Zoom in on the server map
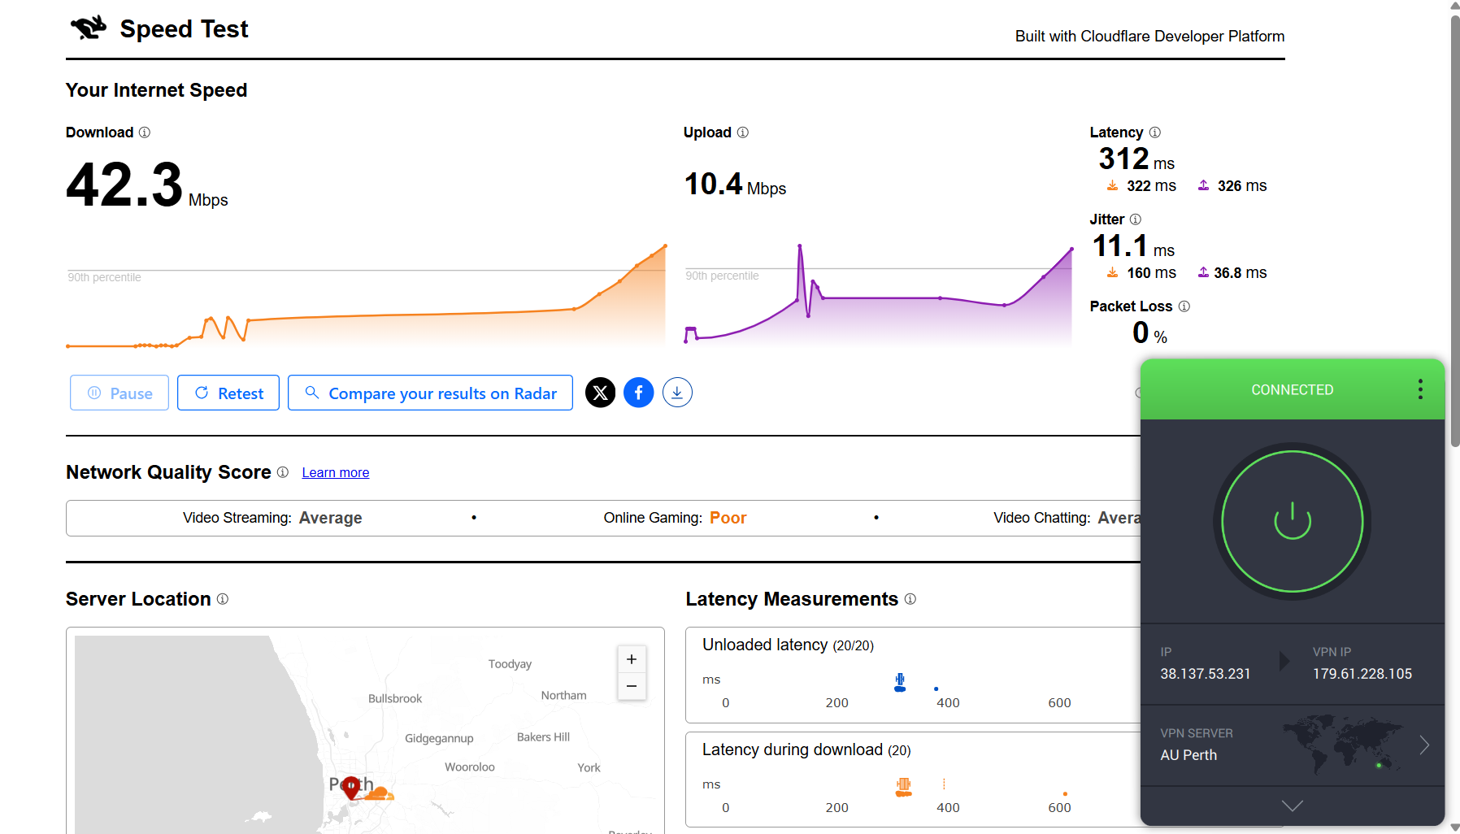 [x=632, y=659]
